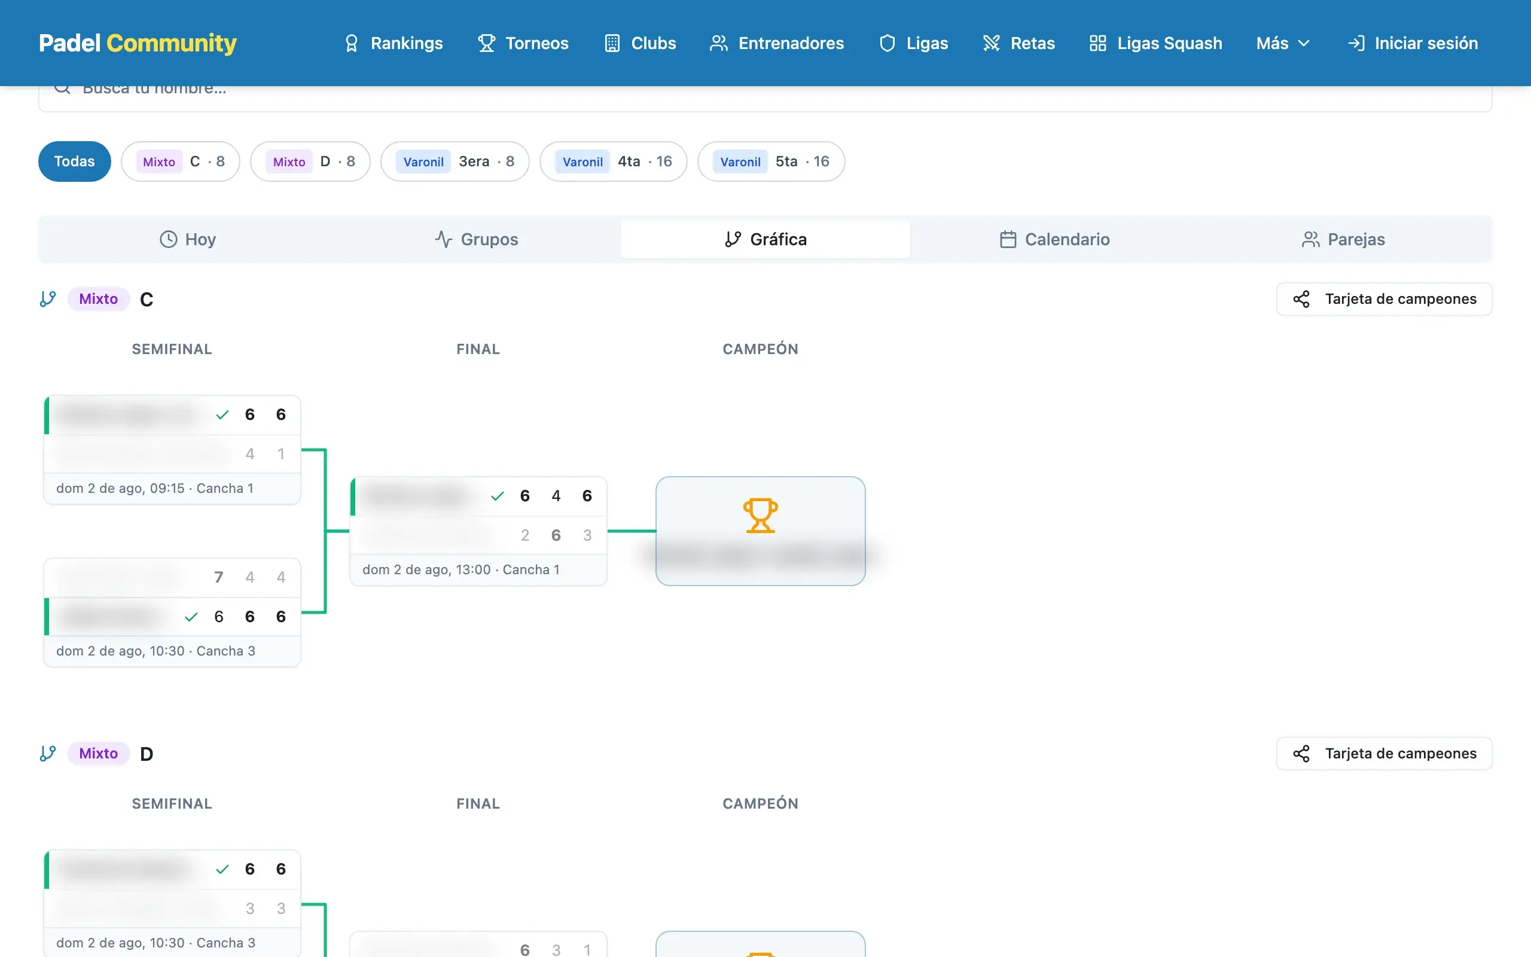Filter by Varonil 3era category
This screenshot has width=1531, height=957.
point(455,161)
